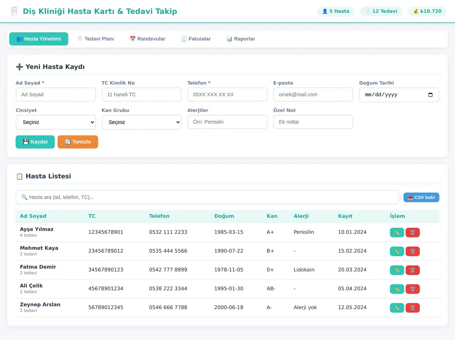Select the Hasta Yönetimi tab
Image resolution: width=455 pixels, height=340 pixels.
pyautogui.click(x=39, y=39)
